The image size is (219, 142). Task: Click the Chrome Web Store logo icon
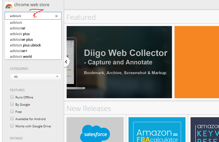point(9,5)
